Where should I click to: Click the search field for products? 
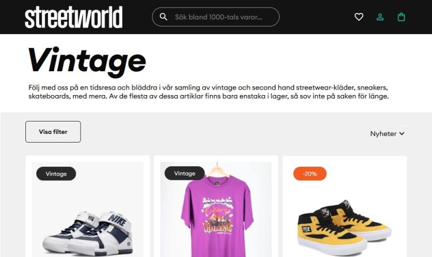215,17
